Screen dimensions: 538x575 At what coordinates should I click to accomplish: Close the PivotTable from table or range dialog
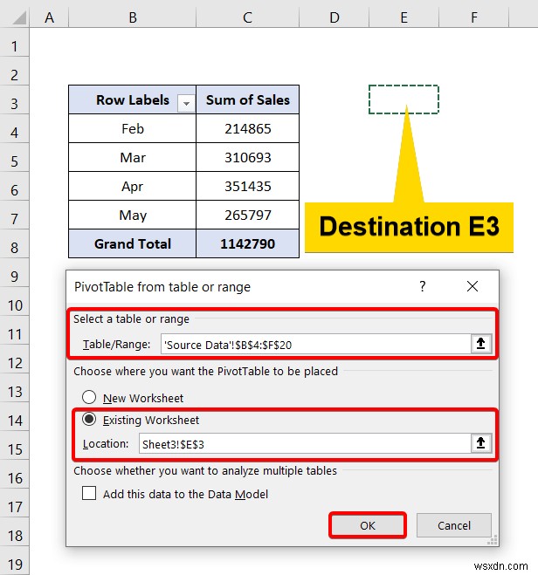tap(472, 286)
